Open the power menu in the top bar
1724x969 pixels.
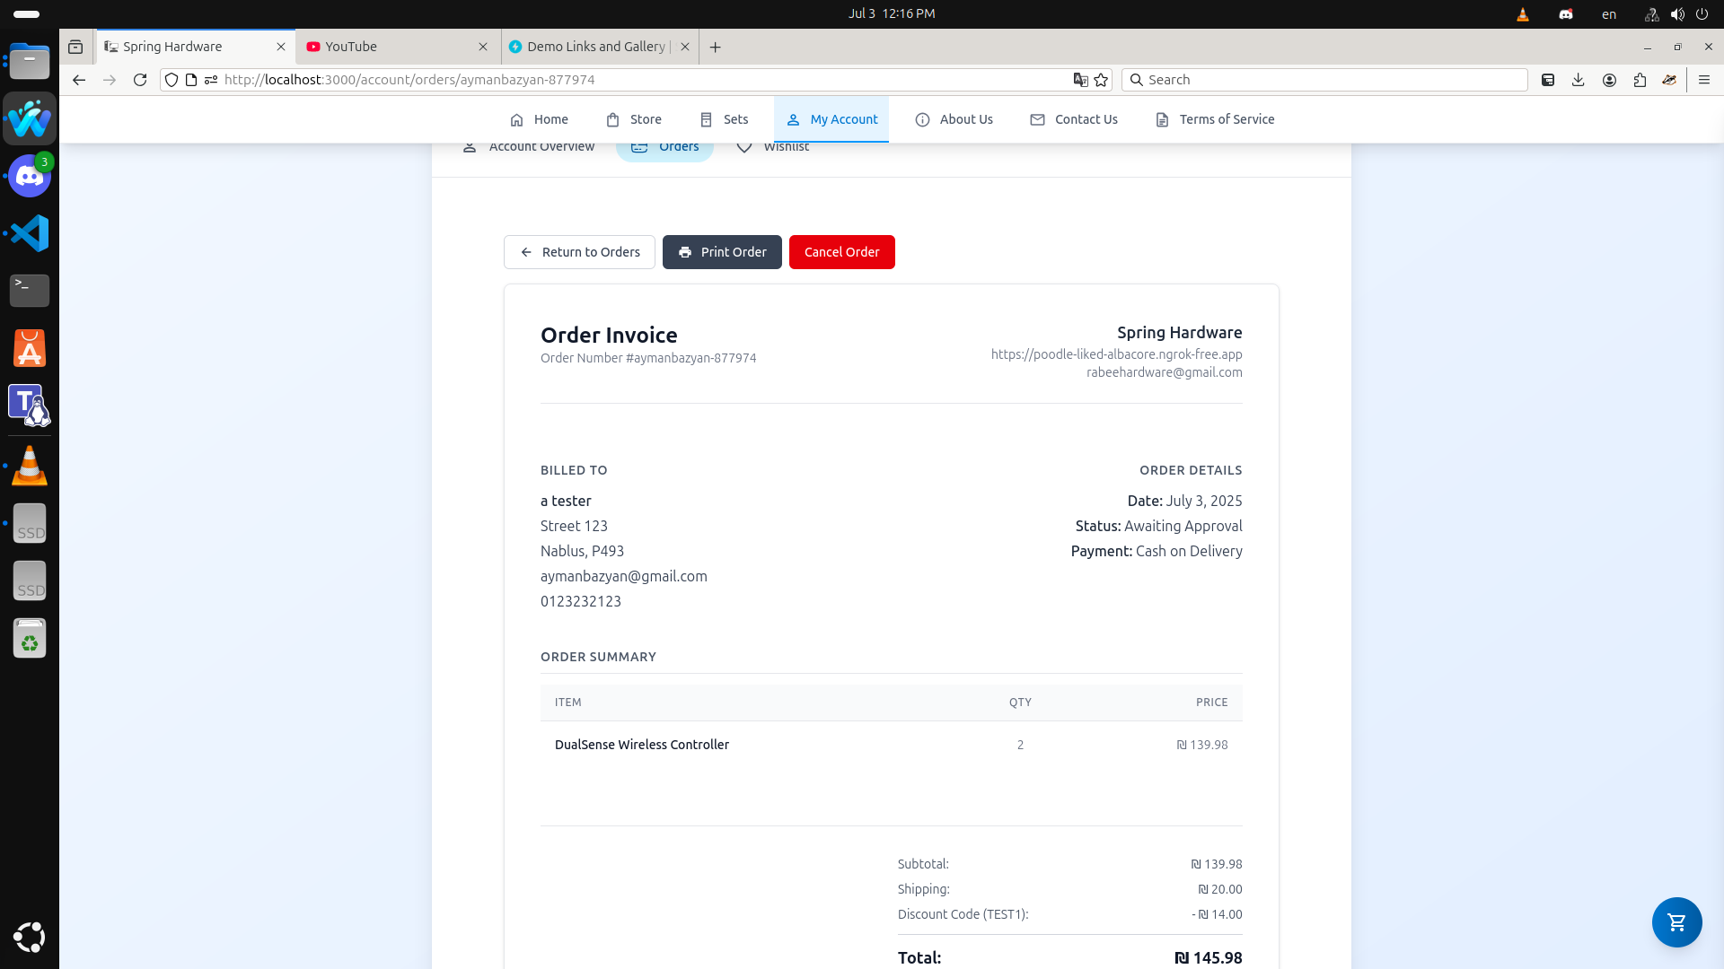click(x=1703, y=14)
